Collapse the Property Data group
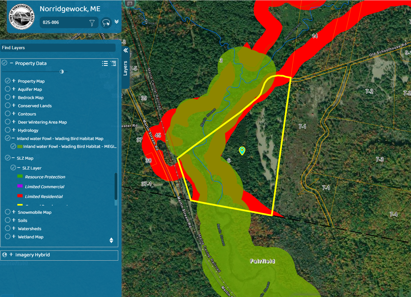 [x=11, y=63]
